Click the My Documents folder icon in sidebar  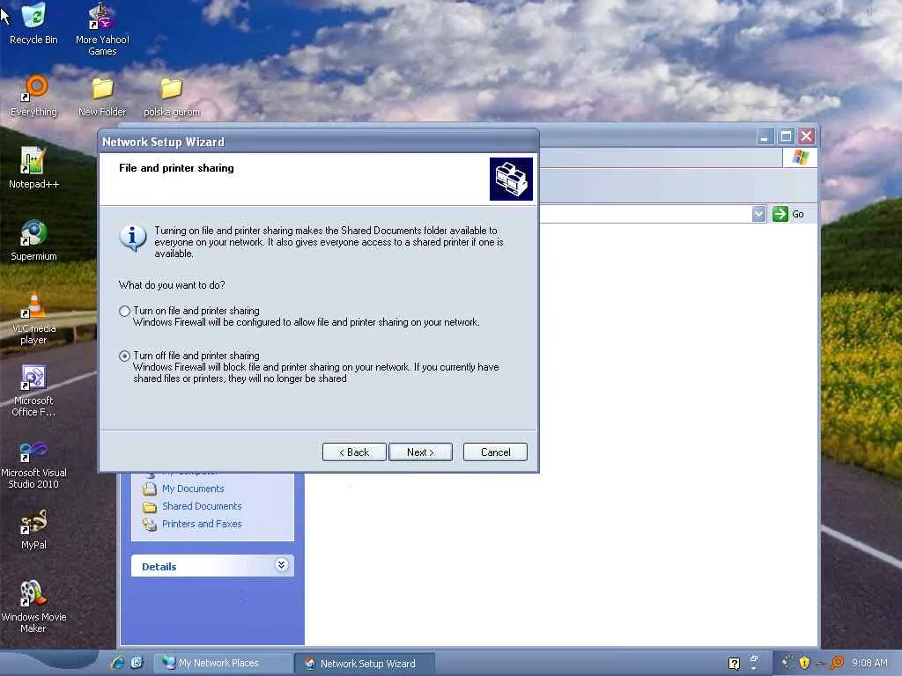(x=150, y=489)
